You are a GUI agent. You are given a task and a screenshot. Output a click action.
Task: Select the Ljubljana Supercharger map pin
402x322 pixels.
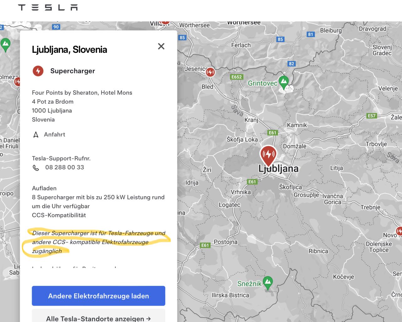click(268, 155)
